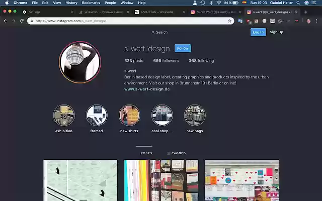This screenshot has width=322, height=201.
Task: Close the ASD-STAN Wikipedia tab
Action: [184, 12]
